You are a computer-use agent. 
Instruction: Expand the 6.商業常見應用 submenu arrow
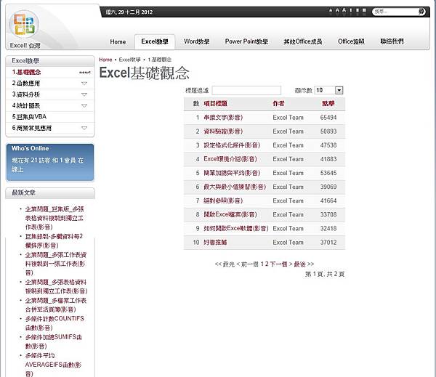[84, 128]
